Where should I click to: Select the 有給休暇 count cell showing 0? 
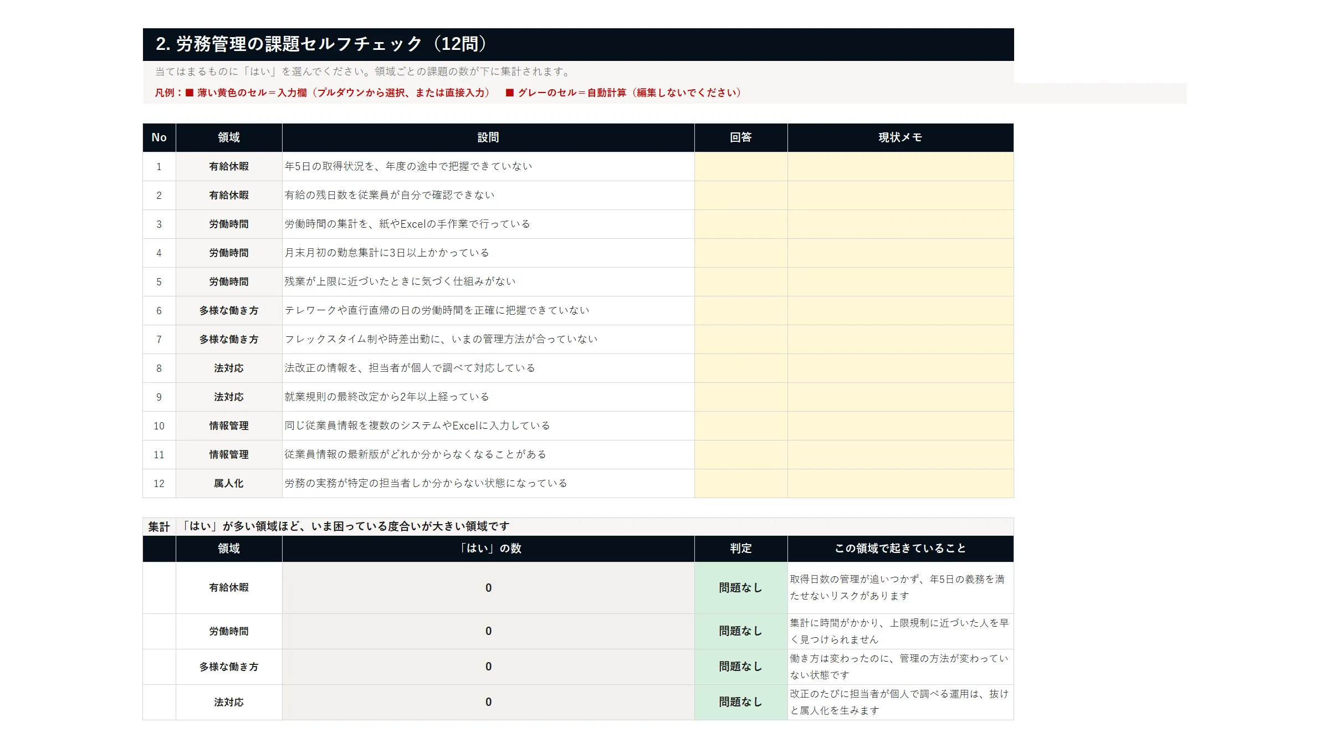pyautogui.click(x=488, y=588)
